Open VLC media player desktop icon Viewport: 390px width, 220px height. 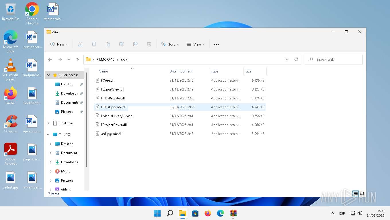click(x=10, y=70)
